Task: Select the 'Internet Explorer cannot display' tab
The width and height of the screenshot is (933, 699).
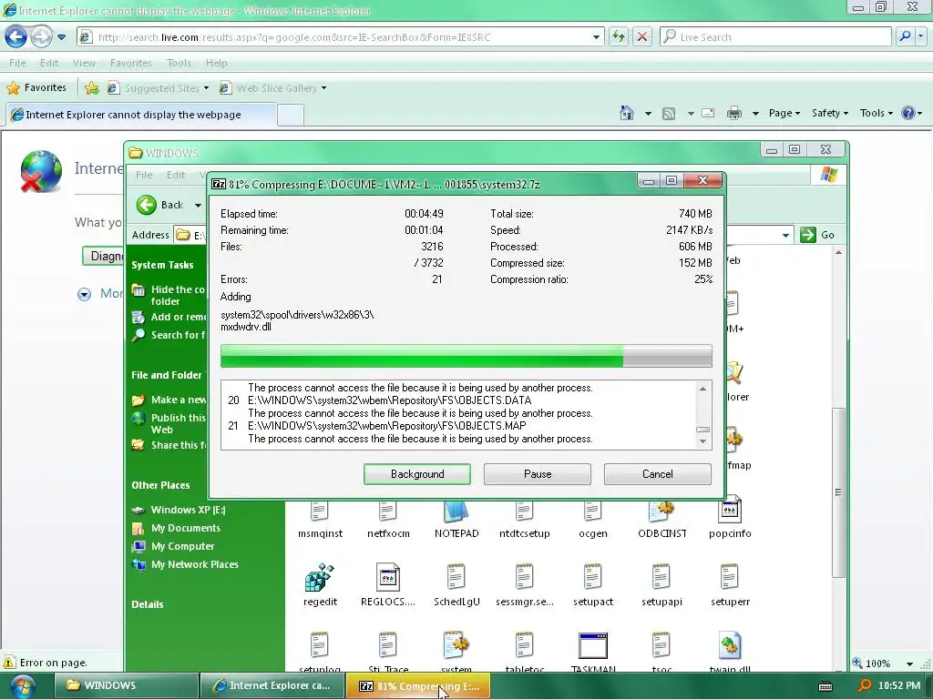Action: (x=141, y=115)
